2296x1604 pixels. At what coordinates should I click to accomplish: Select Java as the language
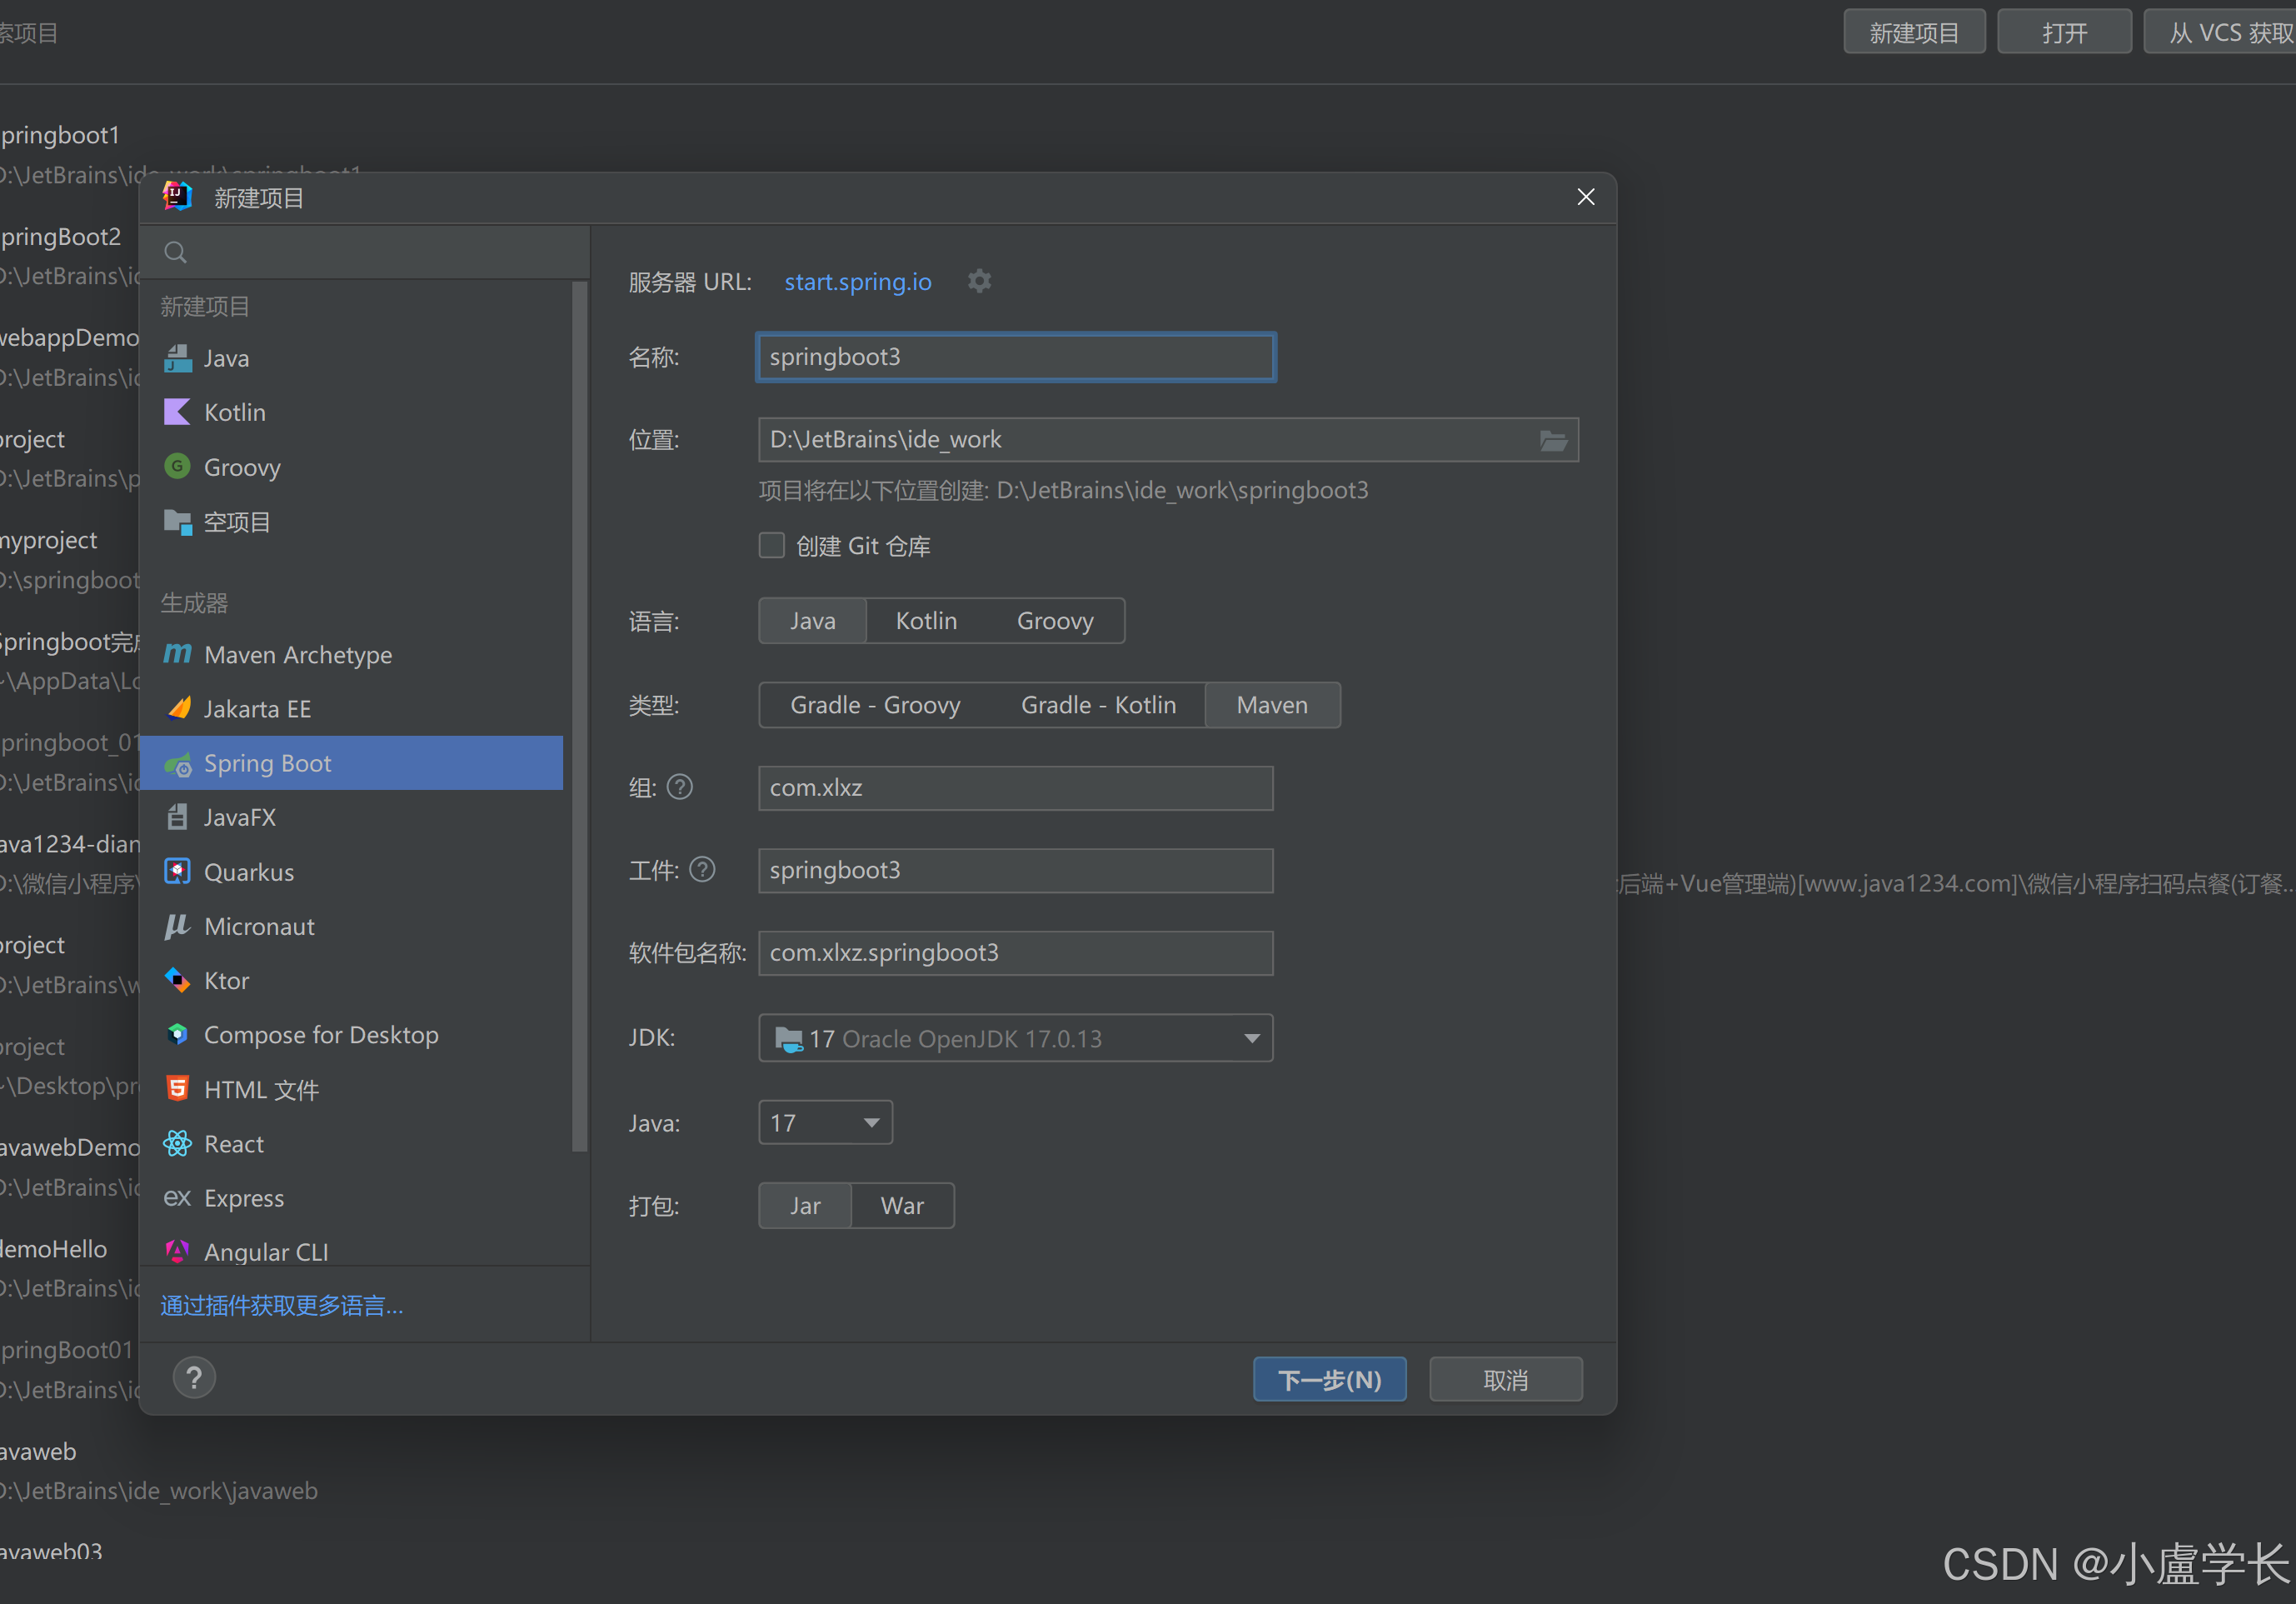pyautogui.click(x=812, y=621)
